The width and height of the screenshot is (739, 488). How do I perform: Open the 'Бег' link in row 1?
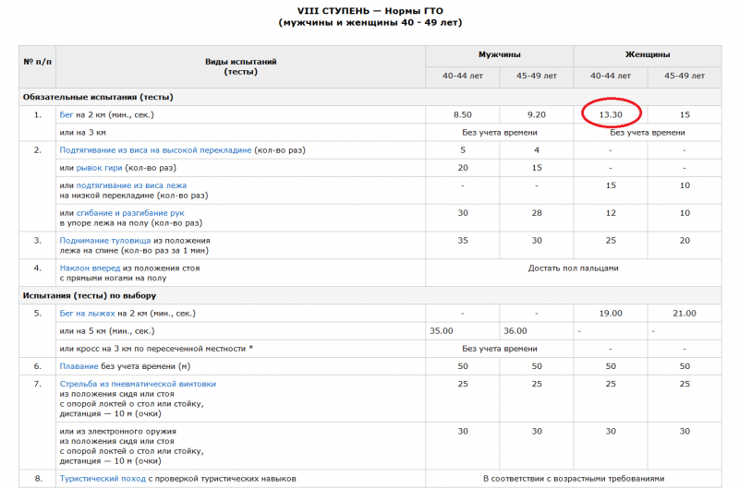(x=67, y=114)
